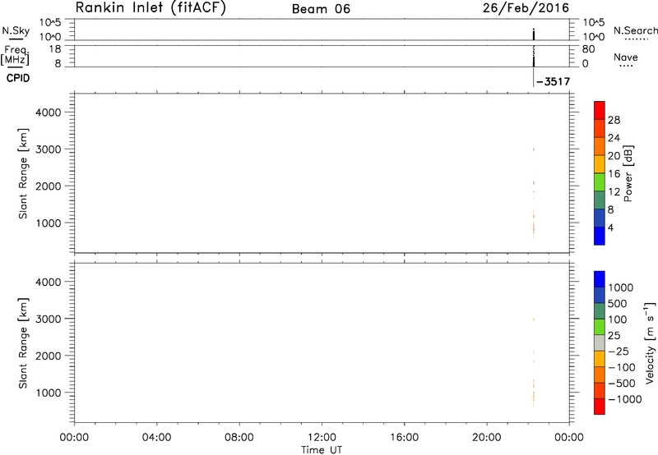Pick the yellow Velocity swatch between -100 and -25
Image resolution: width=658 pixels, height=455 pixels.
pyautogui.click(x=600, y=359)
